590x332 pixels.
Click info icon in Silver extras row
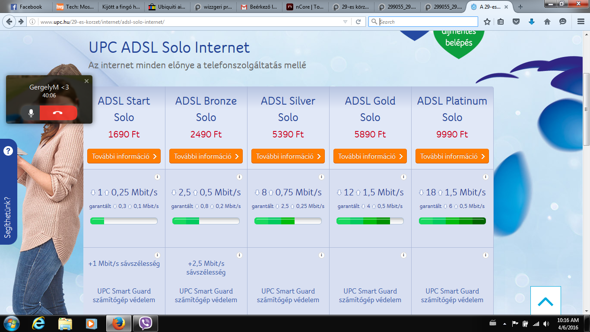pos(321,255)
